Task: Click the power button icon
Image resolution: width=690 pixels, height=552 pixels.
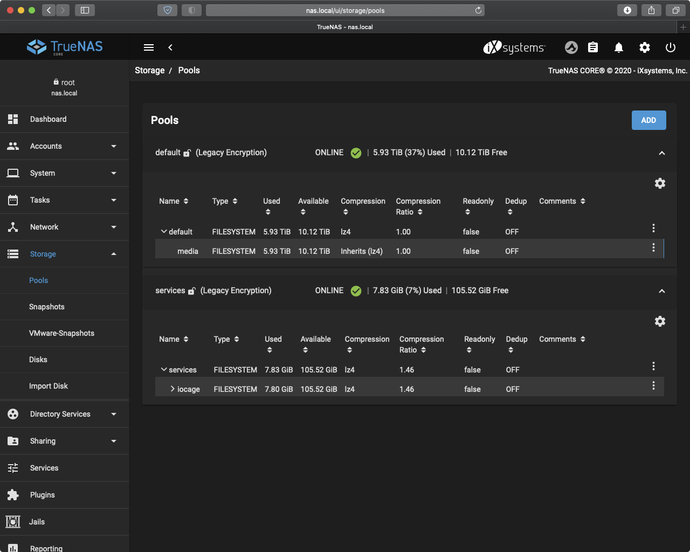Action: pos(671,47)
